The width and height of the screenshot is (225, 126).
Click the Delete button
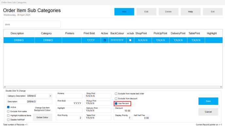pos(168,12)
